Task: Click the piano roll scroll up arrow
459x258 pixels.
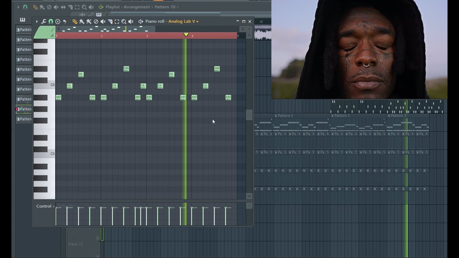Action: tap(249, 35)
